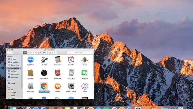The width and height of the screenshot is (193, 109).
Task: Select the Calendar app icon
Action: point(71,60)
